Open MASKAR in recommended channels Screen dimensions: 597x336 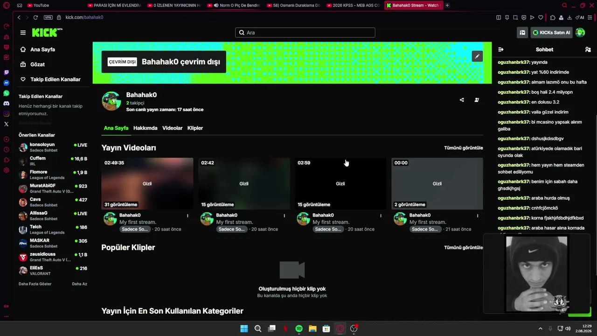pos(53,243)
